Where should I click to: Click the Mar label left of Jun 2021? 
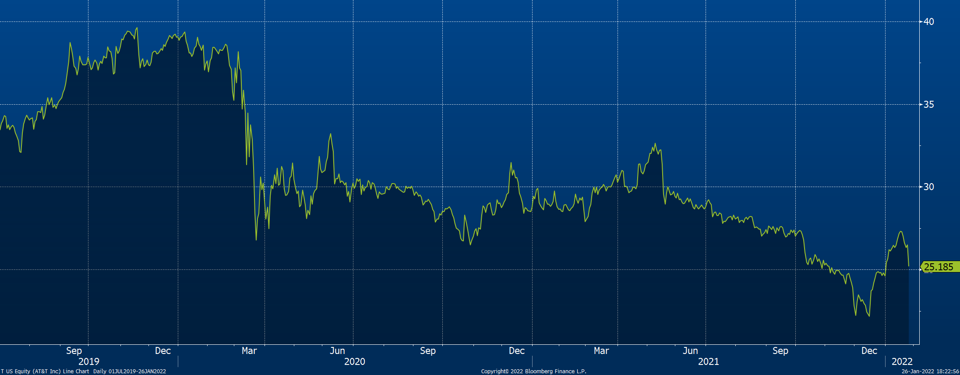[601, 350]
